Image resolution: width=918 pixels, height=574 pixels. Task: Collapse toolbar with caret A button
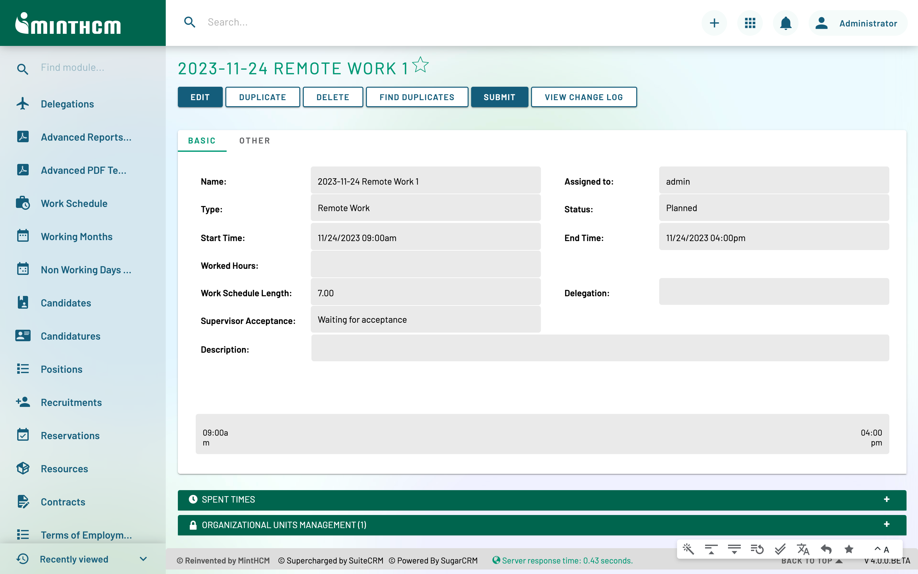pyautogui.click(x=882, y=549)
